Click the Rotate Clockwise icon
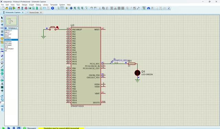 pos(2,96)
